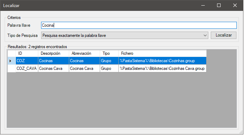Click the Abreviación column header
This screenshot has height=138, width=248.
[84, 53]
